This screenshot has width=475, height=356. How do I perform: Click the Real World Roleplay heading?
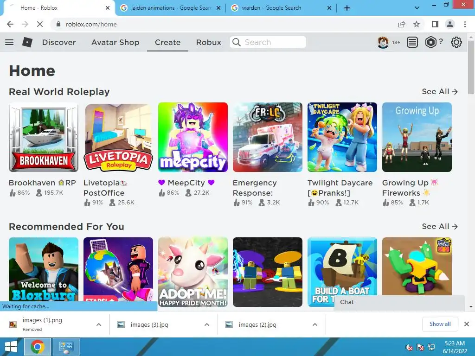(59, 91)
